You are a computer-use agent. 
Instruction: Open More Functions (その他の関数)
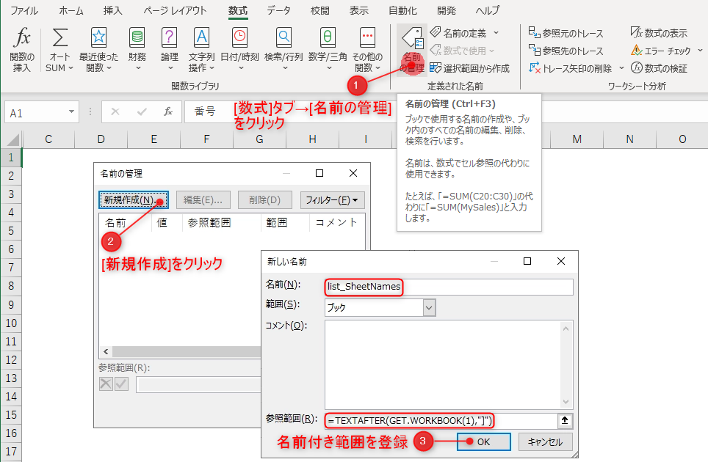pyautogui.click(x=367, y=49)
